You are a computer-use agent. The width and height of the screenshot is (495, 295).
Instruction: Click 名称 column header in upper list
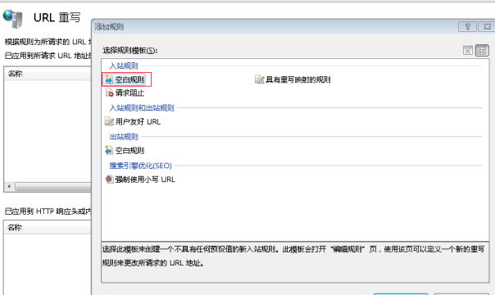48,74
